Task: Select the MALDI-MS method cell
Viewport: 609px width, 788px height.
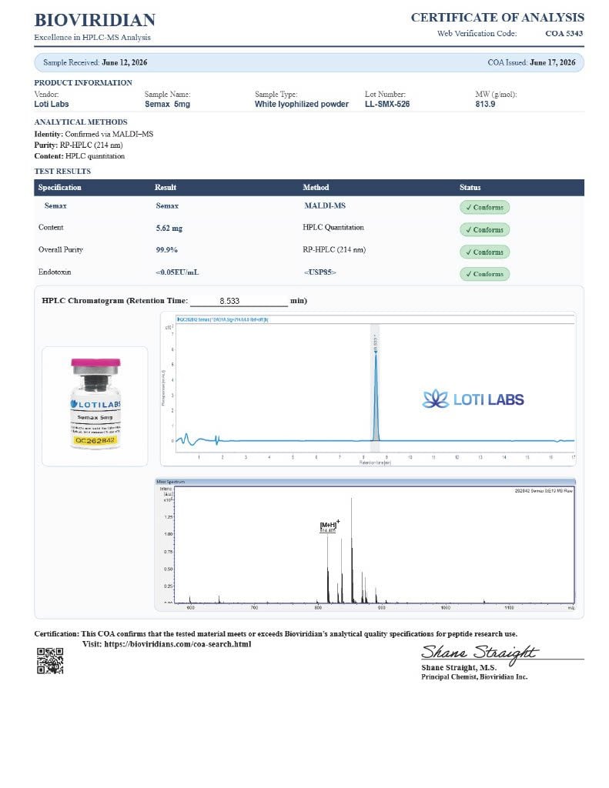Action: pos(324,205)
